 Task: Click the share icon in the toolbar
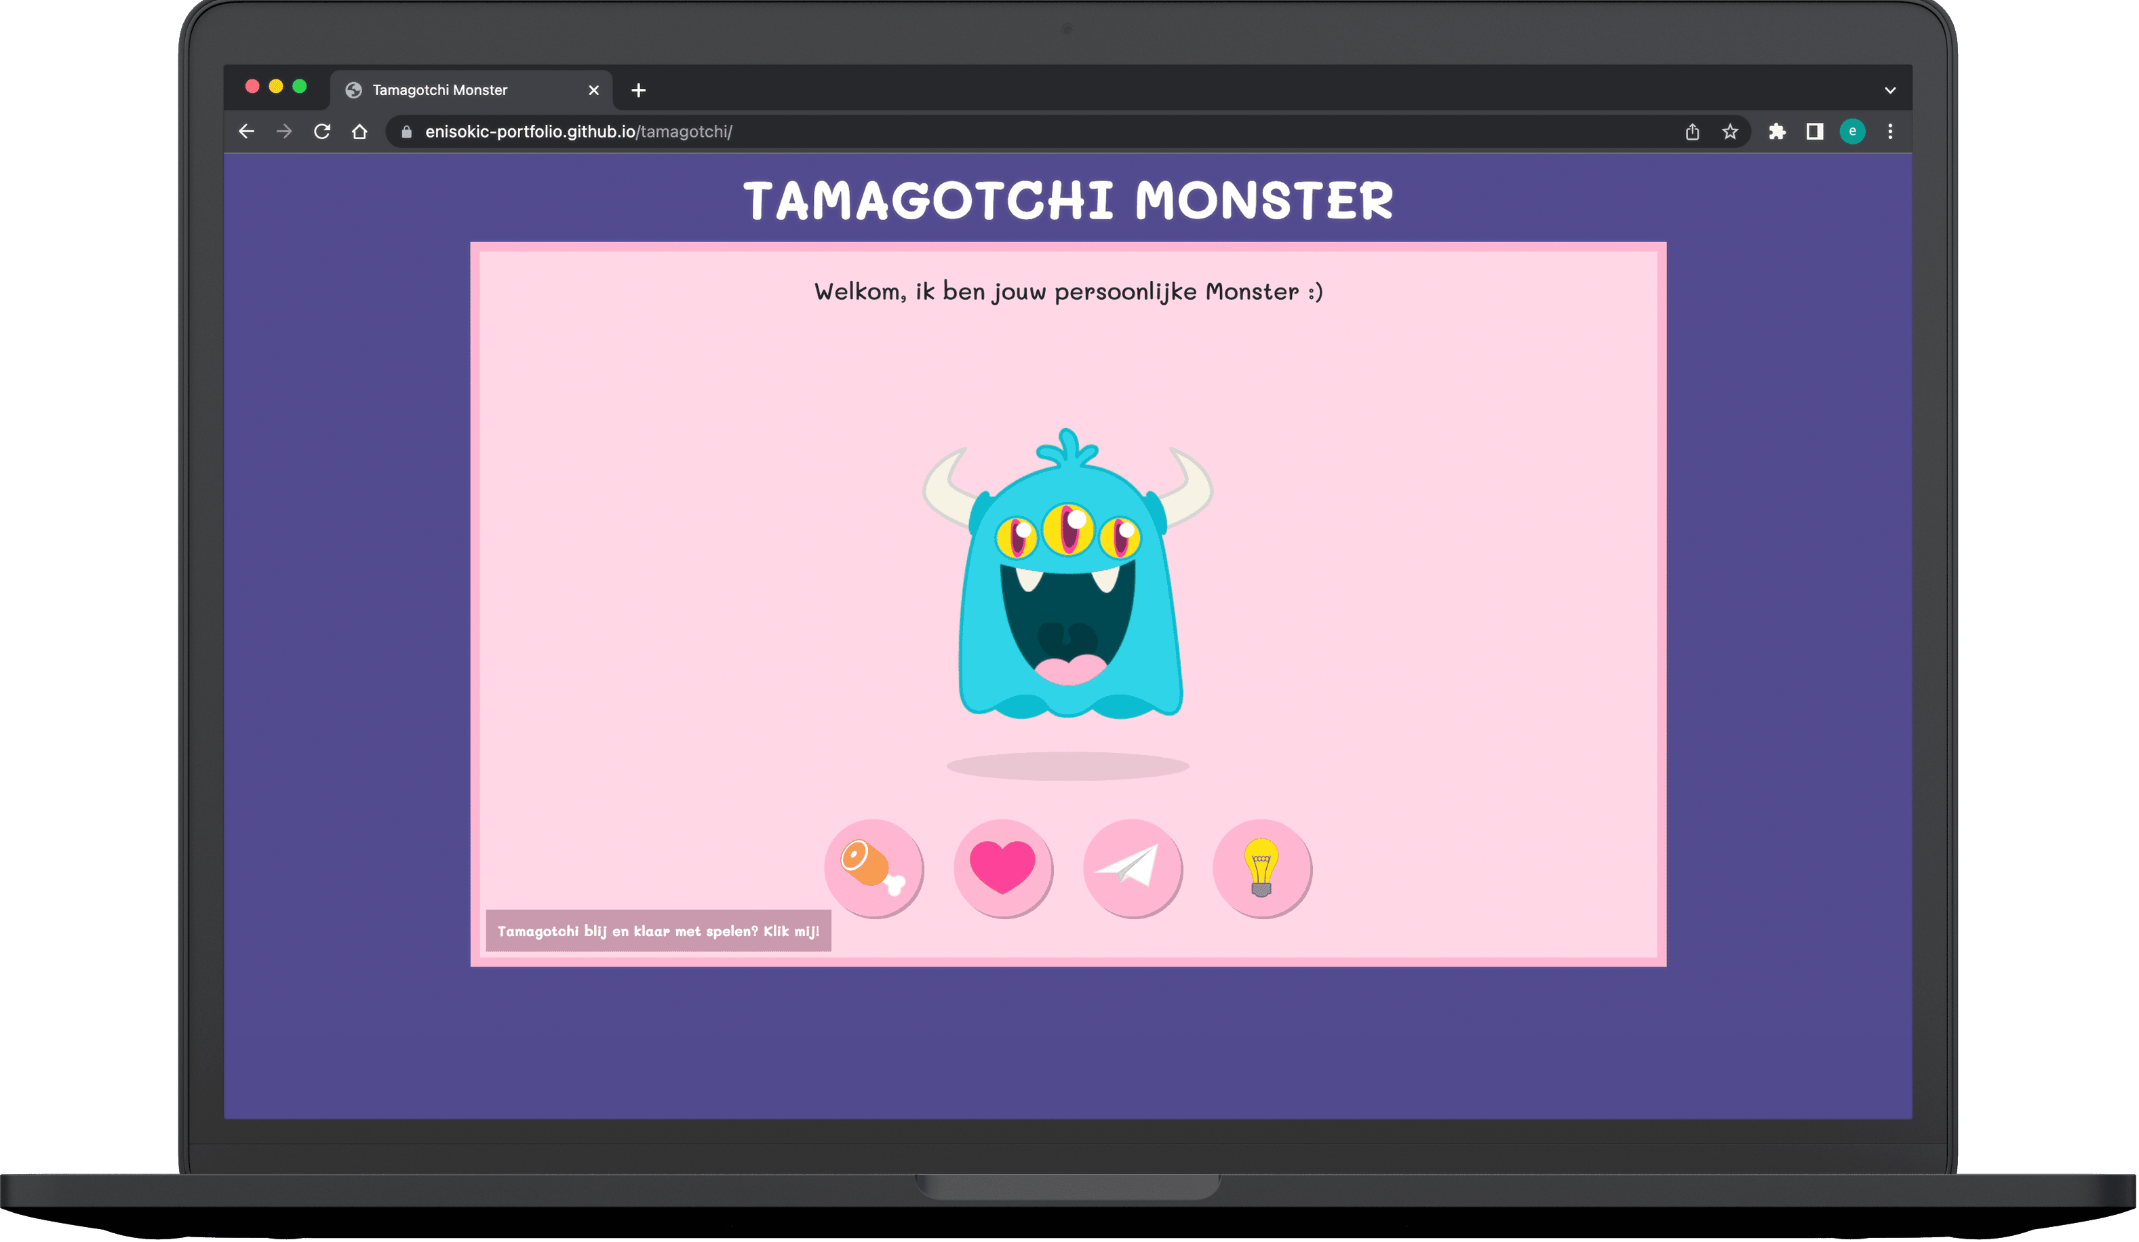(x=1693, y=132)
